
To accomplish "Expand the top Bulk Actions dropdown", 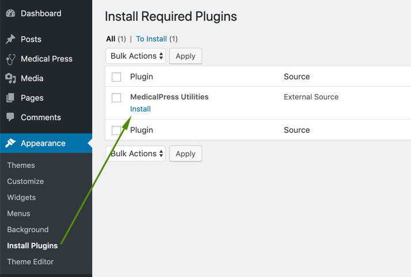I will tap(135, 56).
